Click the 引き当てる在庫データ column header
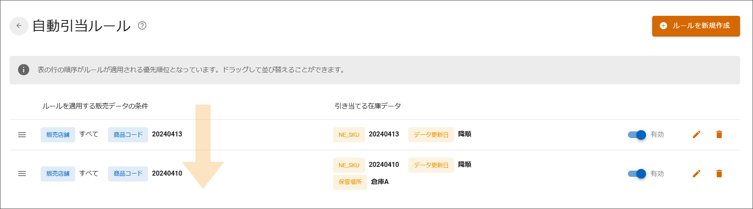753x209 pixels. [x=368, y=106]
